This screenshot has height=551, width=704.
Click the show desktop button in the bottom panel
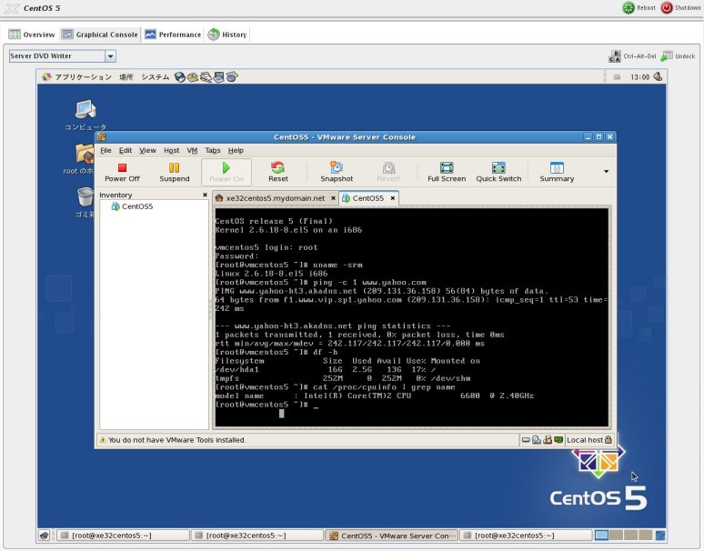[x=44, y=536]
